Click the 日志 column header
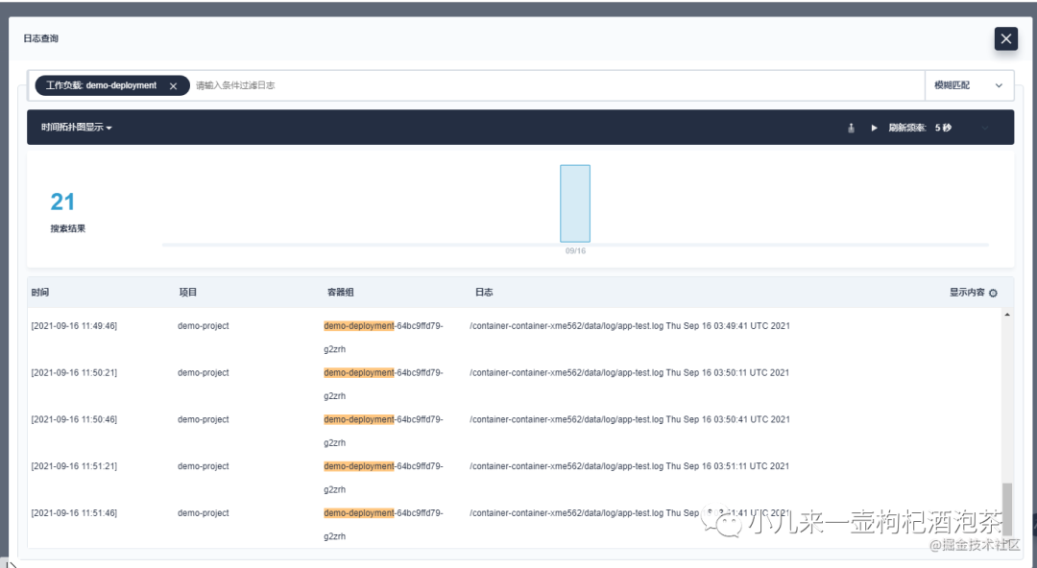Screen dimensions: 1037x568 click(x=483, y=293)
